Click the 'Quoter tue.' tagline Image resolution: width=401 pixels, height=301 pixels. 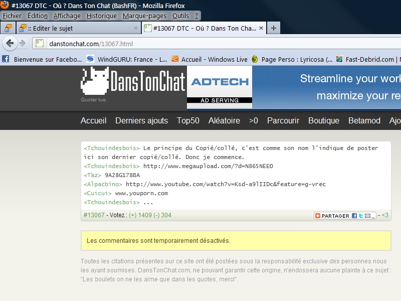coord(94,99)
